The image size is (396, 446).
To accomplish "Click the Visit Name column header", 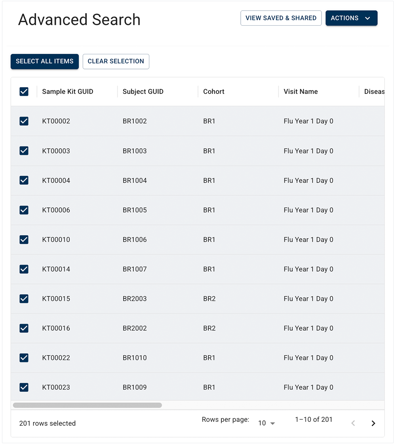I will point(301,92).
